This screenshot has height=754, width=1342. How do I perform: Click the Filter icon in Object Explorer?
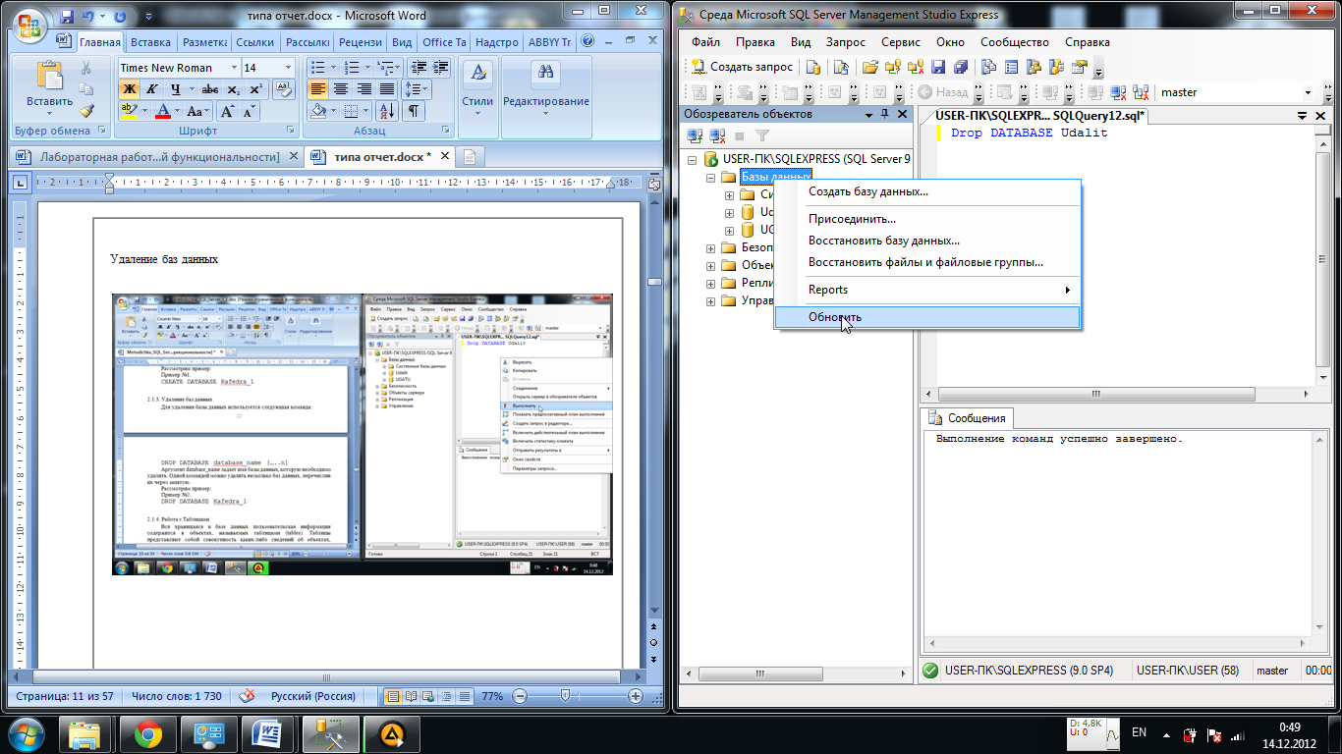(761, 135)
